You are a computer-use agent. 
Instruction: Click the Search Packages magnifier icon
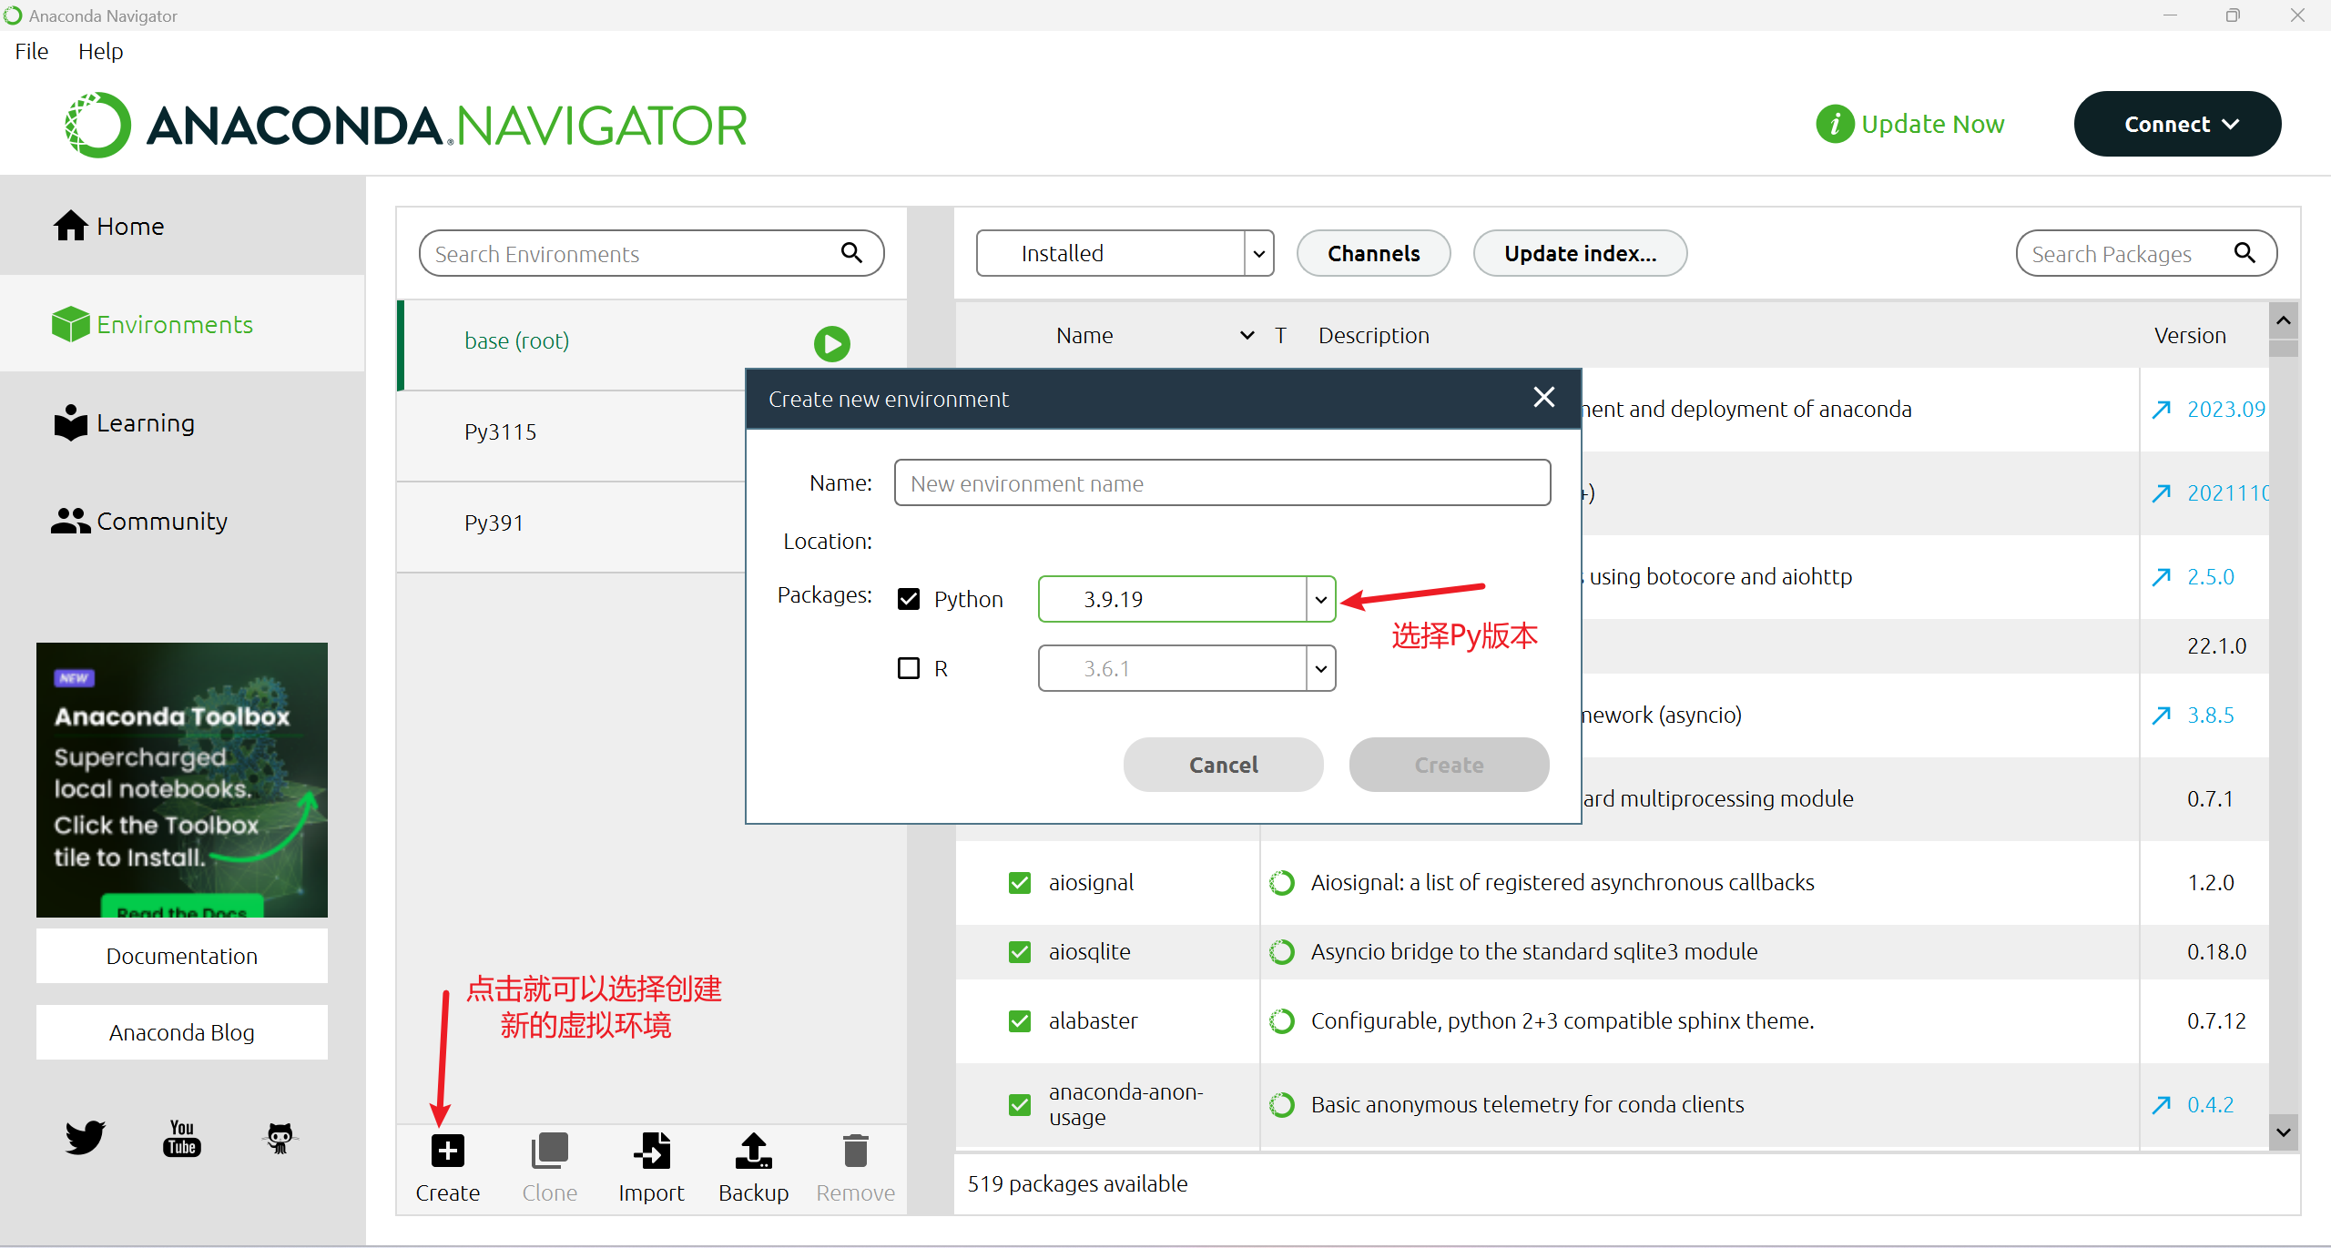[2245, 252]
